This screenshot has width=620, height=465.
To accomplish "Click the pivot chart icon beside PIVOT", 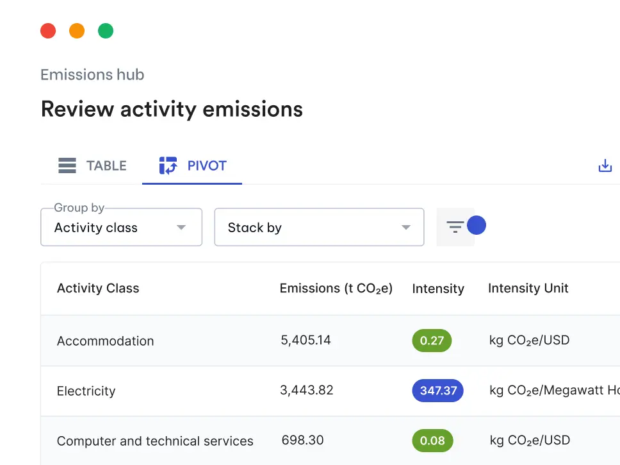I will tap(167, 165).
